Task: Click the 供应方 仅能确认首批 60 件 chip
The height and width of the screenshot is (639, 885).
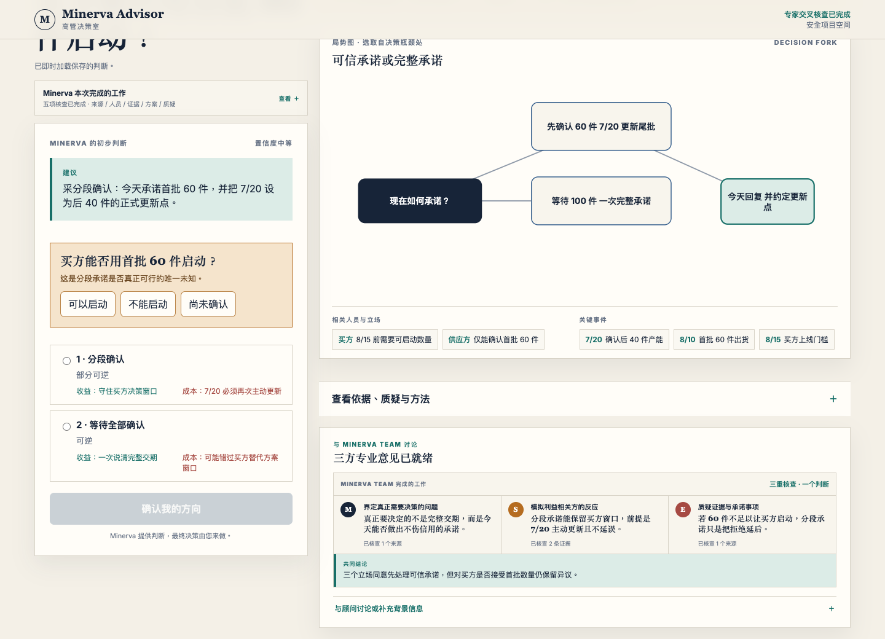Action: click(x=494, y=340)
